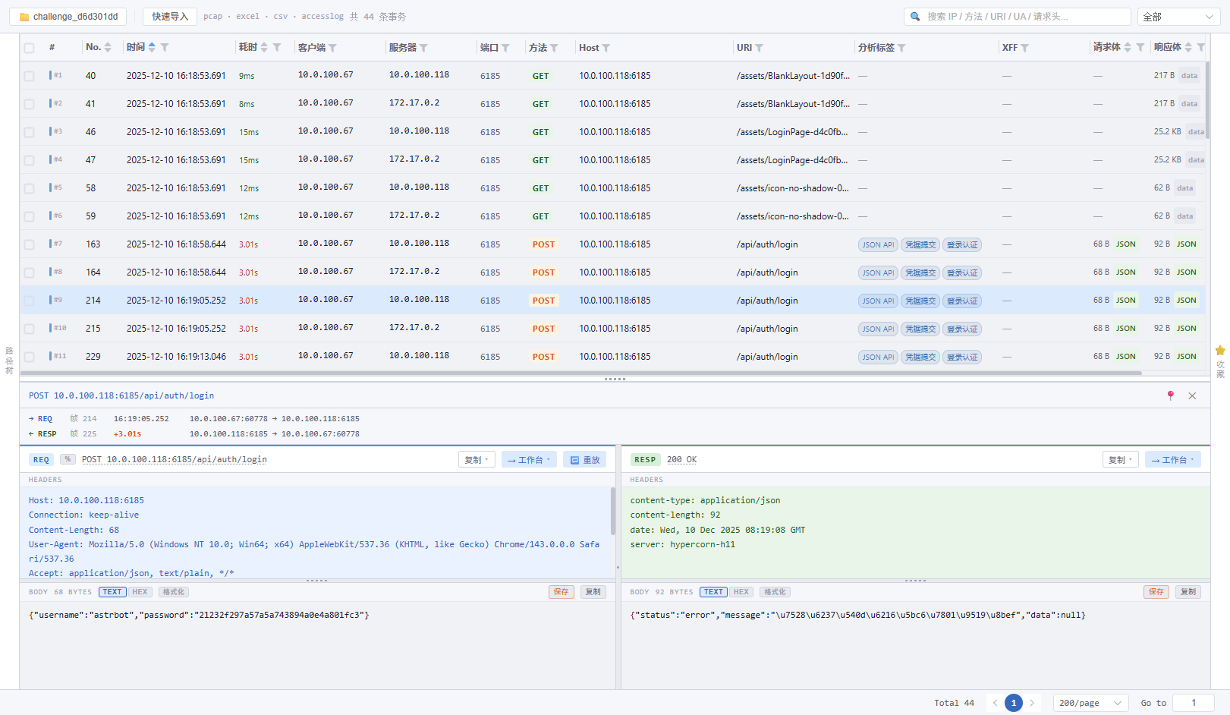Close the request detail panel

1192,395
